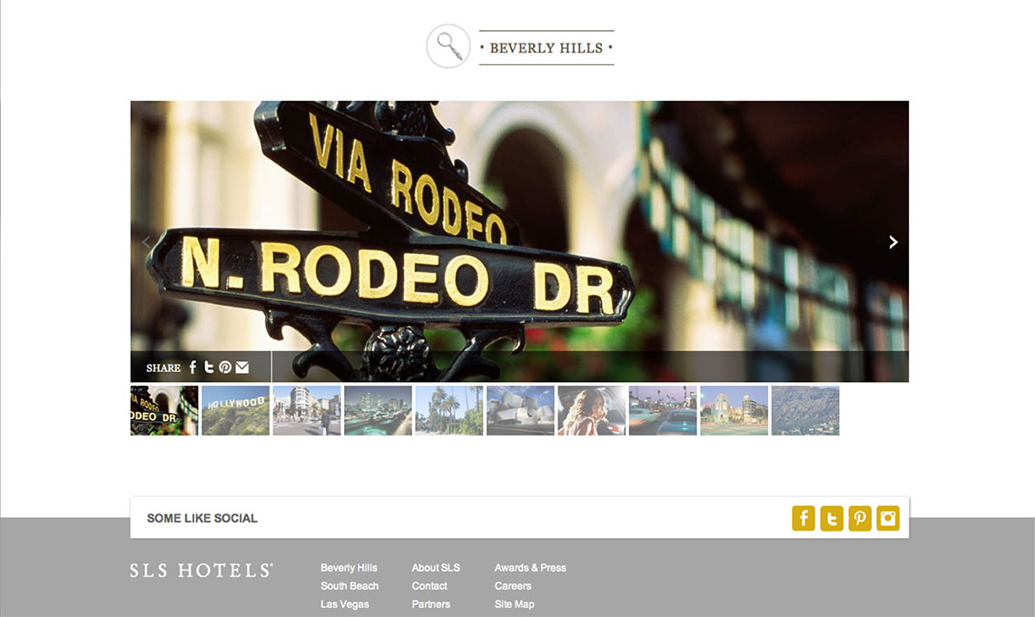Select the blonde woman thumbnail
Screen dimensions: 1035x617
591,411
